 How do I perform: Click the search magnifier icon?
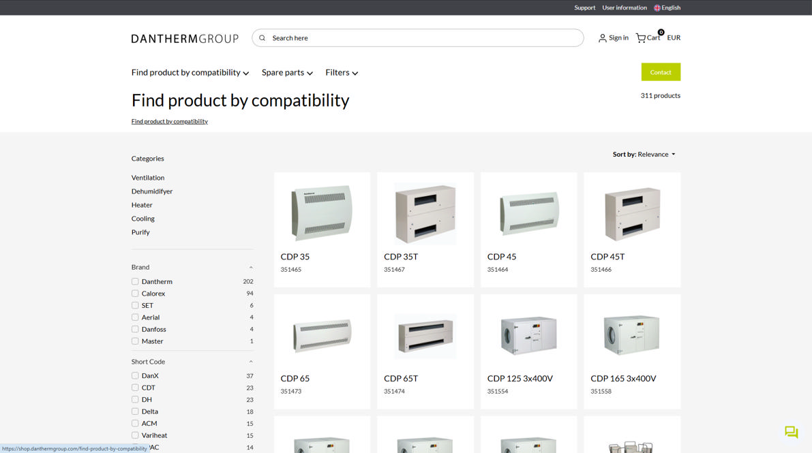point(262,38)
